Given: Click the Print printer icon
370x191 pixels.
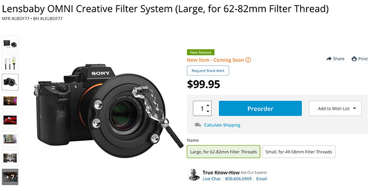Looking at the screenshot, I should [354, 59].
